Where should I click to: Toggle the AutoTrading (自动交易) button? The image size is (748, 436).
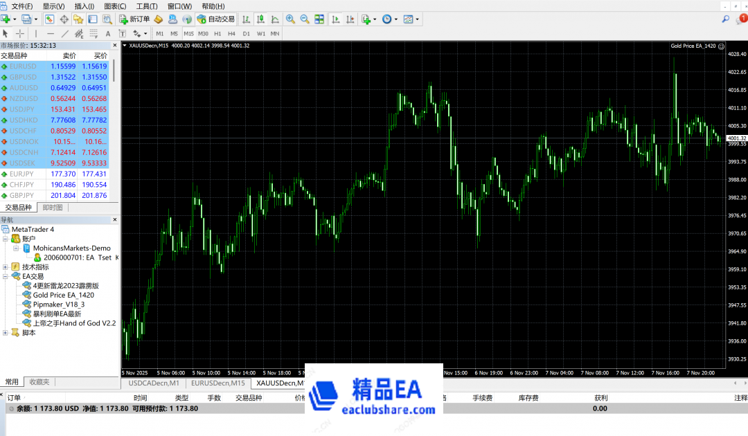coord(215,19)
